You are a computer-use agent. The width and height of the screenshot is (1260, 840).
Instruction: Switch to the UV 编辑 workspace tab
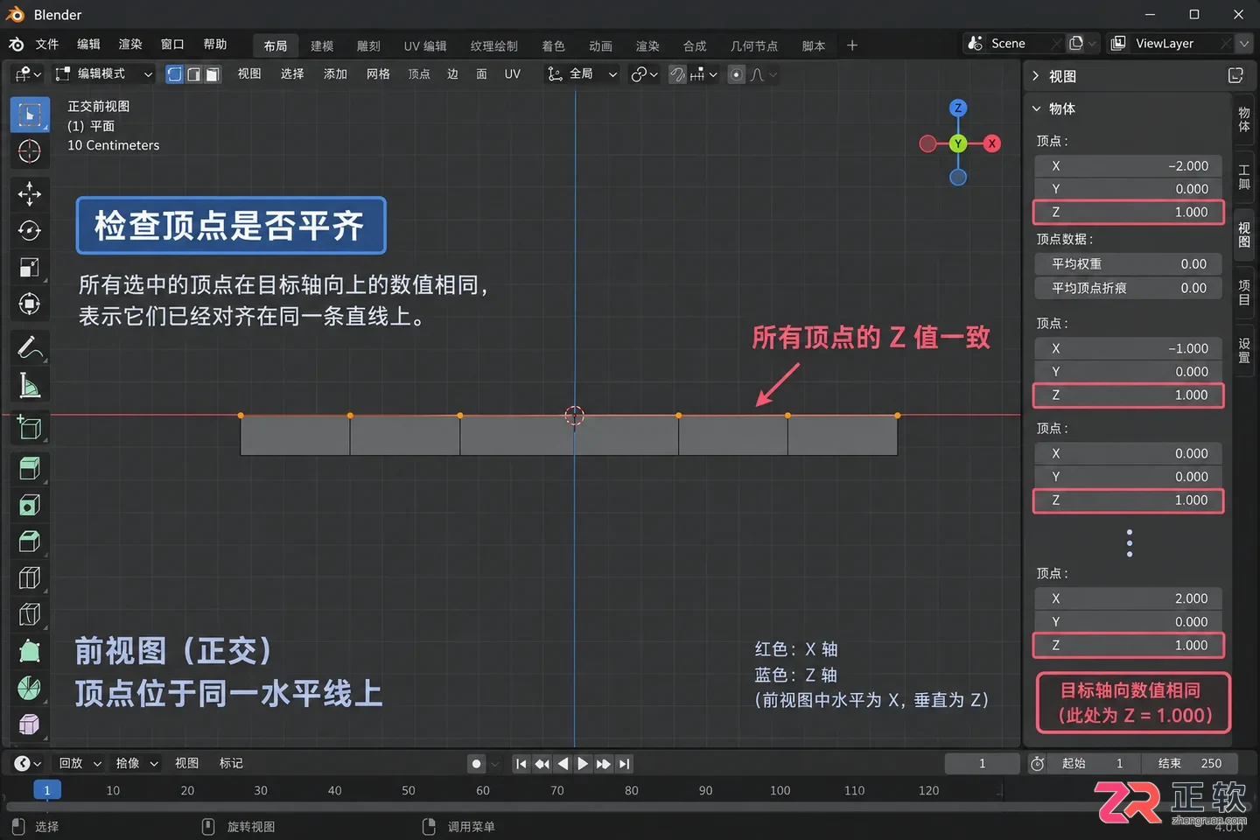pyautogui.click(x=425, y=45)
